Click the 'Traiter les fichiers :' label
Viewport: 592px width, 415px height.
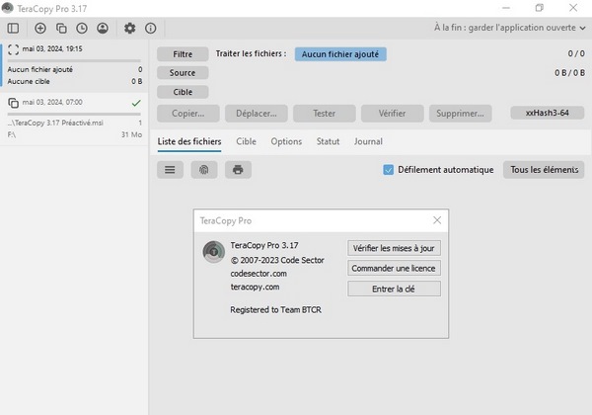click(x=251, y=53)
